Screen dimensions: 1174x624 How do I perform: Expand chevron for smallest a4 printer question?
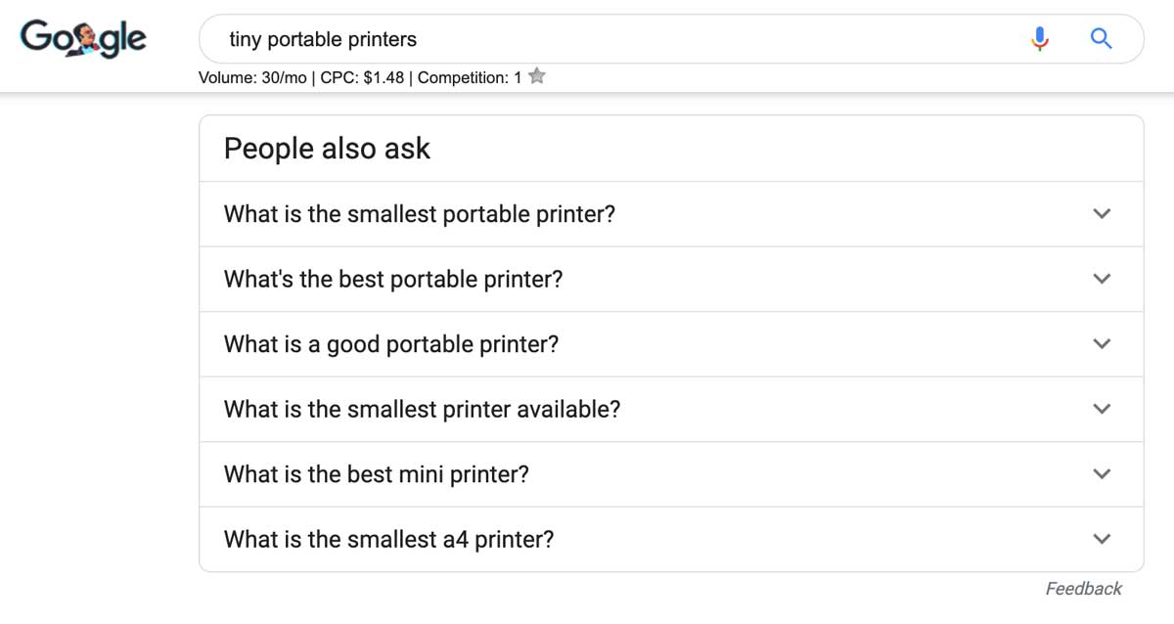pyautogui.click(x=1102, y=539)
